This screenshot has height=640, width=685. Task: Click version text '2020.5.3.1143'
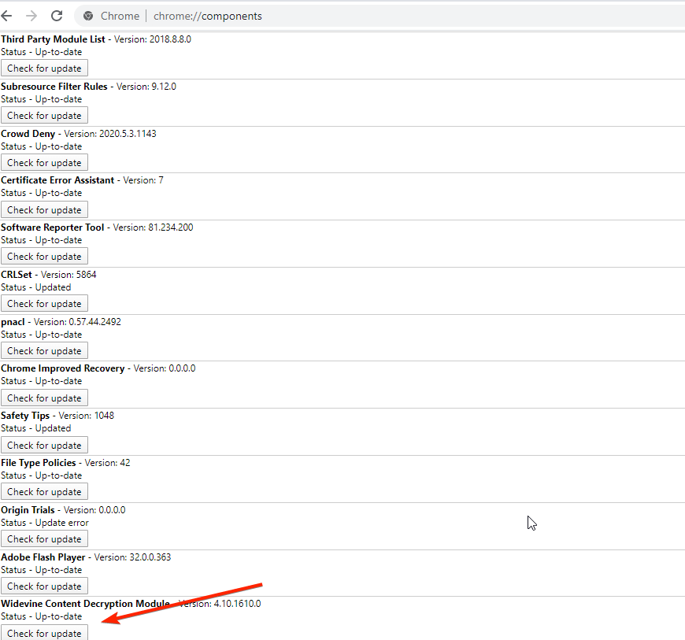click(128, 134)
